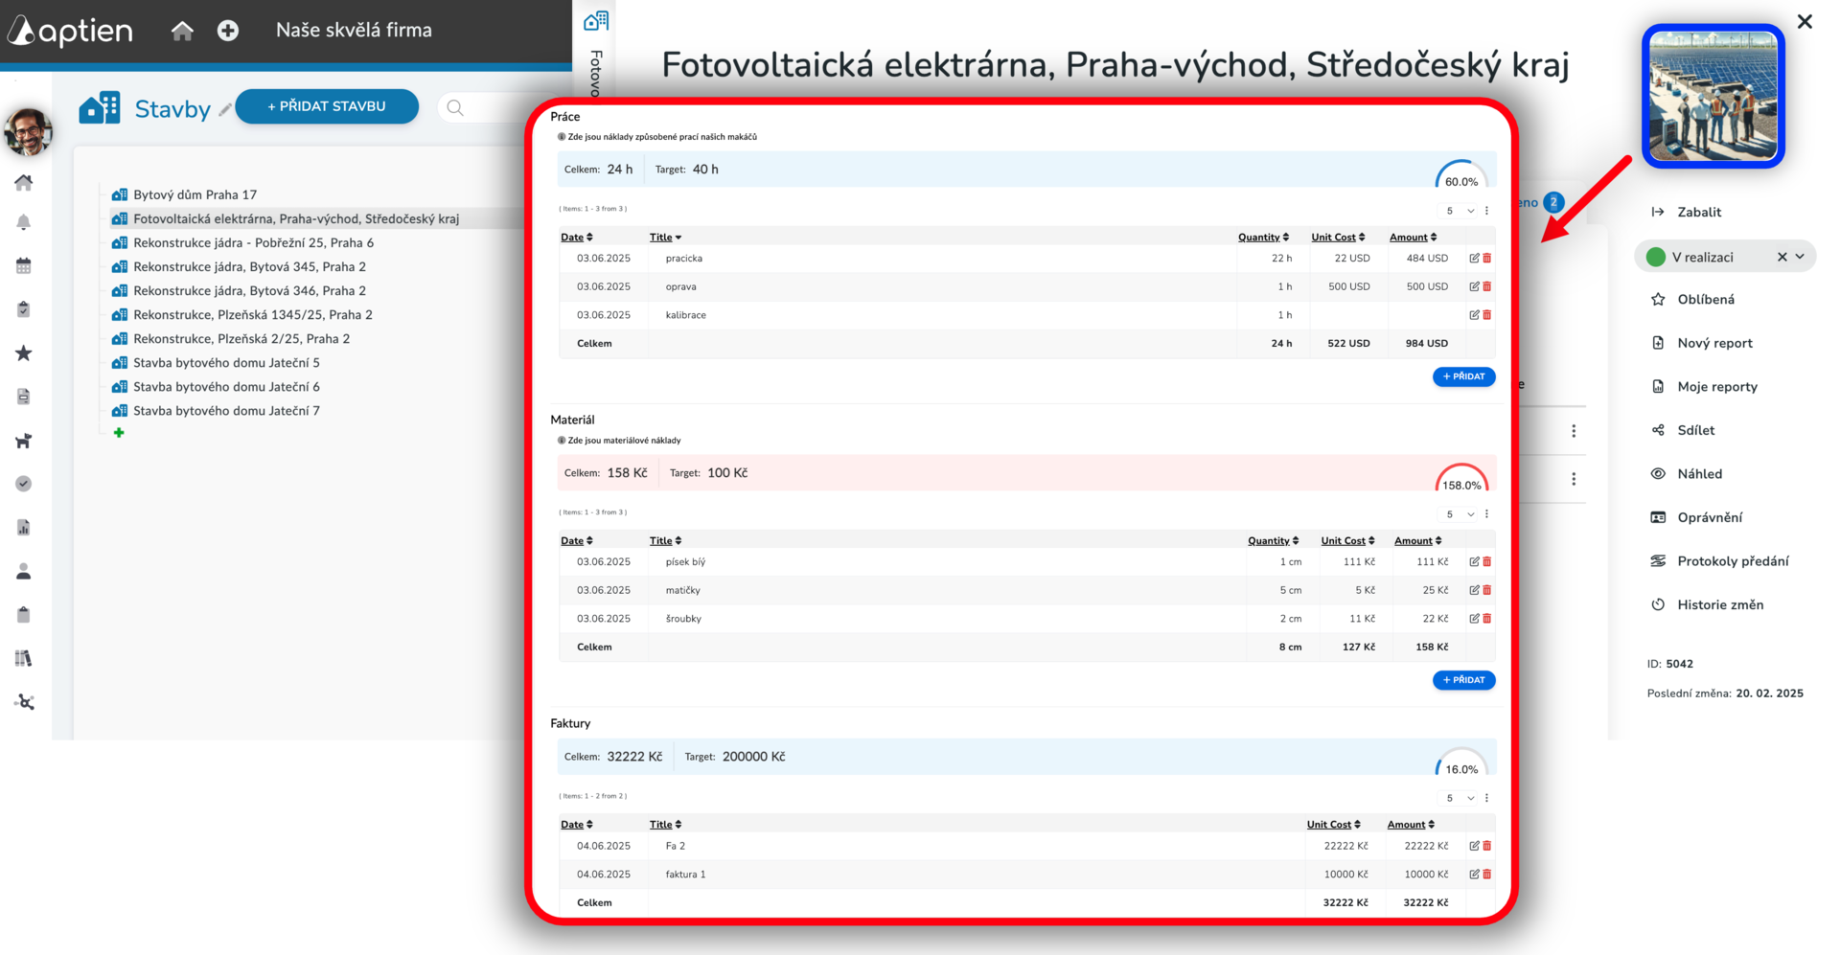Open Moje reporty menu item

coord(1704,387)
